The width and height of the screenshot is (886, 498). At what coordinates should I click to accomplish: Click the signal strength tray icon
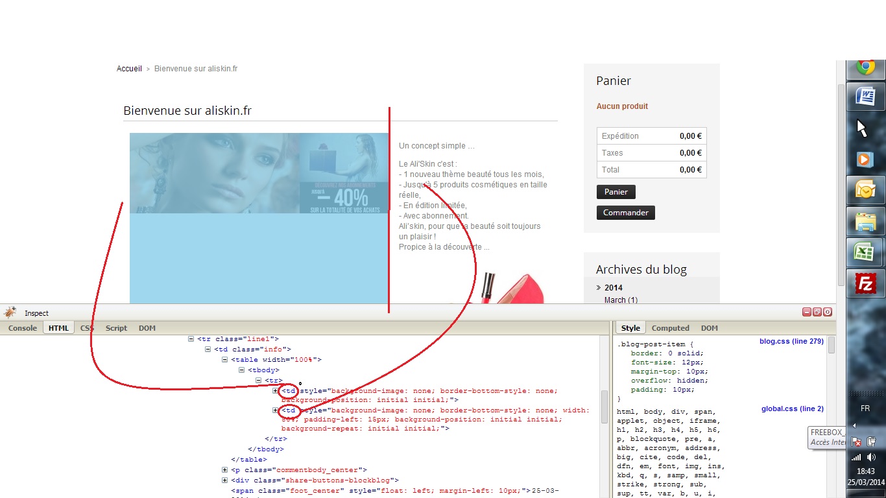pyautogui.click(x=856, y=457)
